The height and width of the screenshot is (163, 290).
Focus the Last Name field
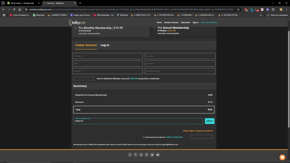180,56
